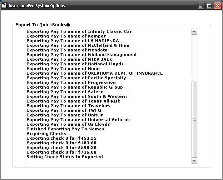Viewport: 223px width, 180px height.
Task: Select the log line for MIKA JACK
Action: click(x=69, y=59)
